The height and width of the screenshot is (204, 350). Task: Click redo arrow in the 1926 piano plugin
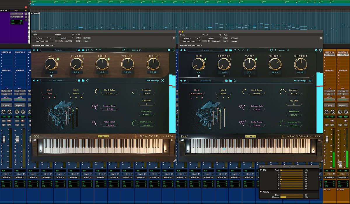(x=96, y=50)
